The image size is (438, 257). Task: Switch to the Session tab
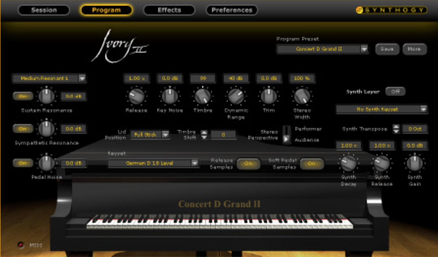tap(44, 10)
